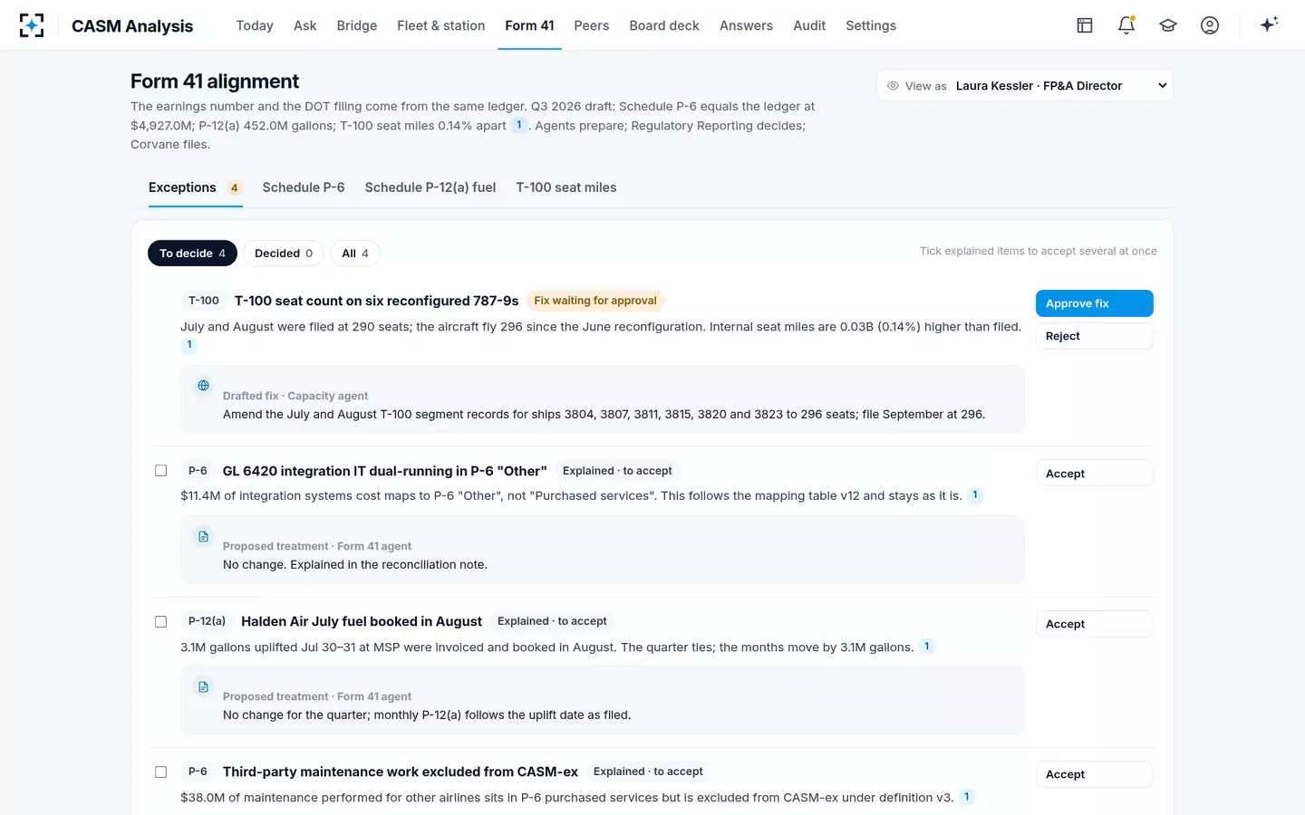Accept the Third-party maintenance exception
1305x815 pixels.
1095,774
